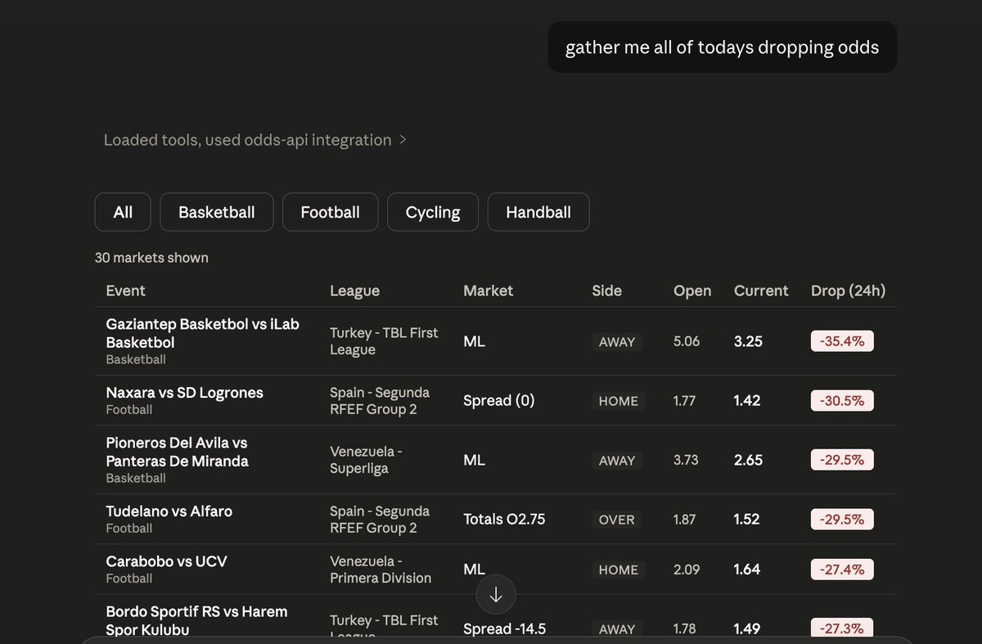Click the -30.5% drop badge
Viewport: 982px width, 644px height.
click(842, 400)
